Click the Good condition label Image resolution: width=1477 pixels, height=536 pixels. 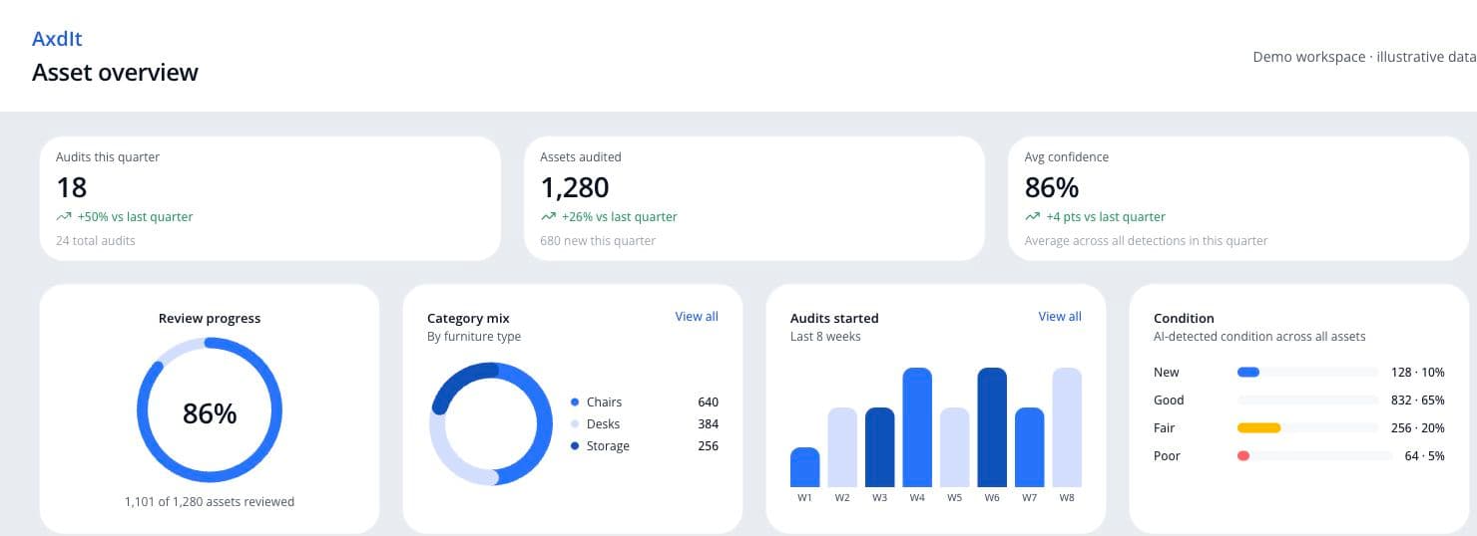1169,400
